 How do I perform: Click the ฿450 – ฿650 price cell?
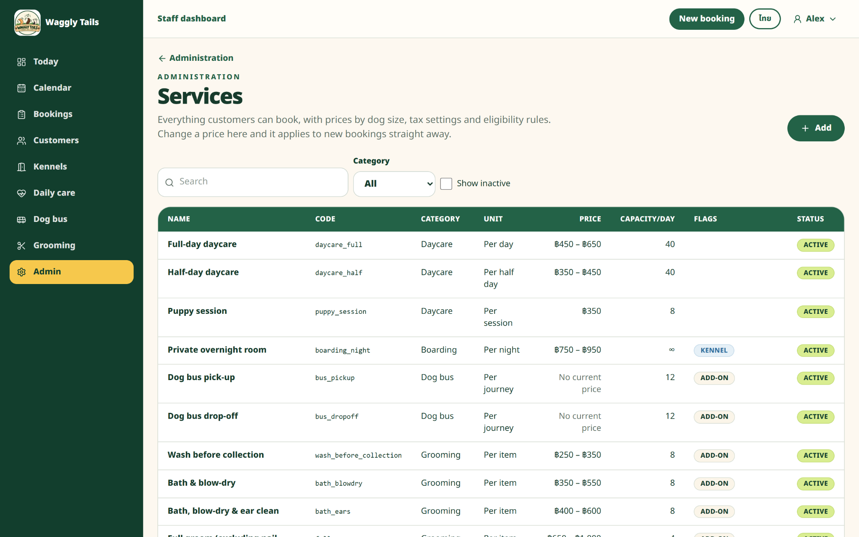click(578, 244)
